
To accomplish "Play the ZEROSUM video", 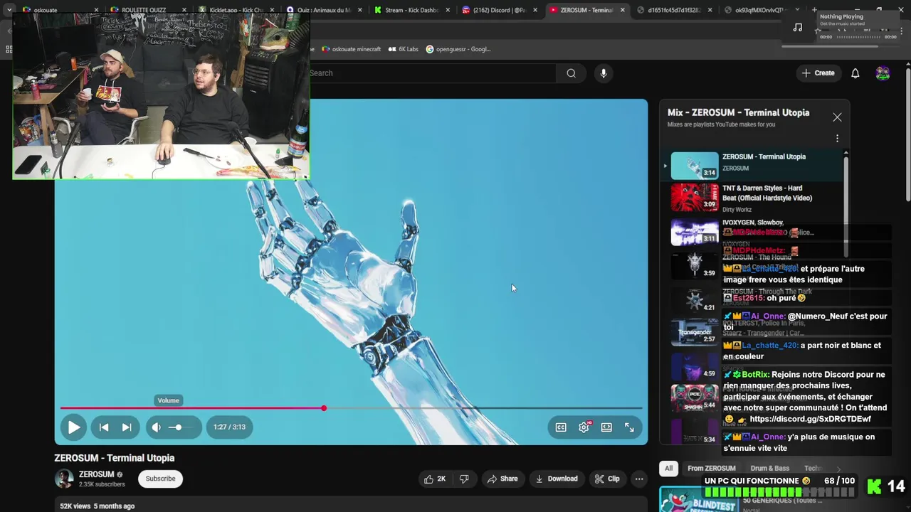I will (x=73, y=427).
